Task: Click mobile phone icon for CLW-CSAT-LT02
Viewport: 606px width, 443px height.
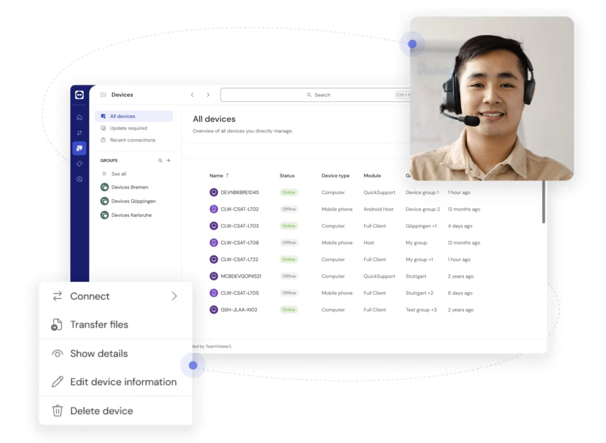Action: point(214,209)
